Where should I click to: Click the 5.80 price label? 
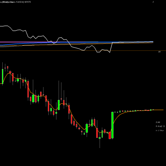pos(158,122)
